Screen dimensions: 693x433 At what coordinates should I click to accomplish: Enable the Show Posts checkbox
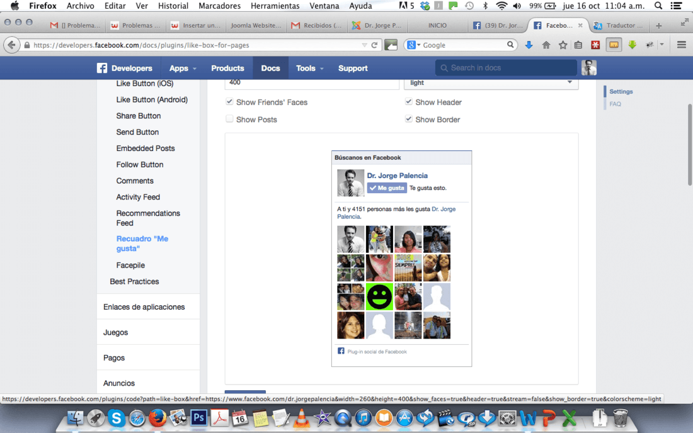pyautogui.click(x=229, y=119)
